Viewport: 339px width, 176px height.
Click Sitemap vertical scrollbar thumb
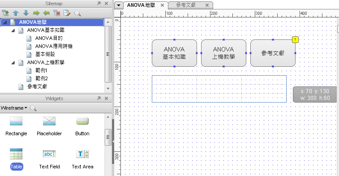108,54
